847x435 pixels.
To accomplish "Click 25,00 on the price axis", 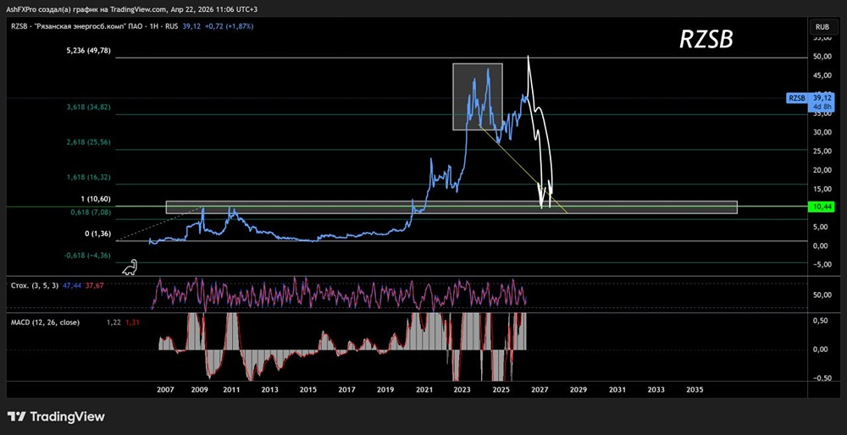I will pyautogui.click(x=823, y=151).
